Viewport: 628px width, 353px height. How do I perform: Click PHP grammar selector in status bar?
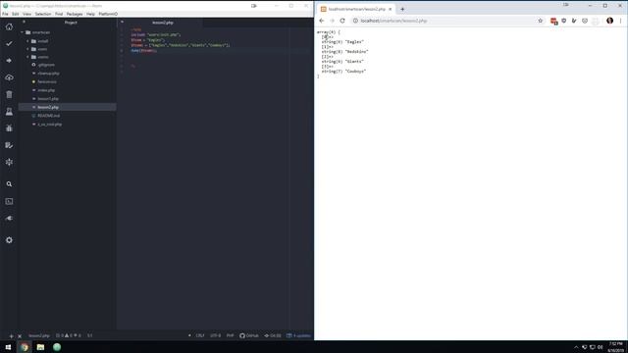231,335
